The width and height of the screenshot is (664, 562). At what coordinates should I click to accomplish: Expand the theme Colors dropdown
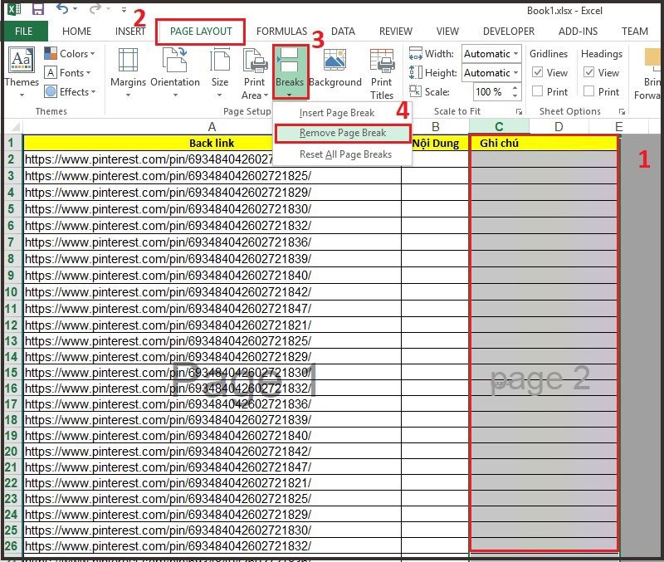point(70,54)
